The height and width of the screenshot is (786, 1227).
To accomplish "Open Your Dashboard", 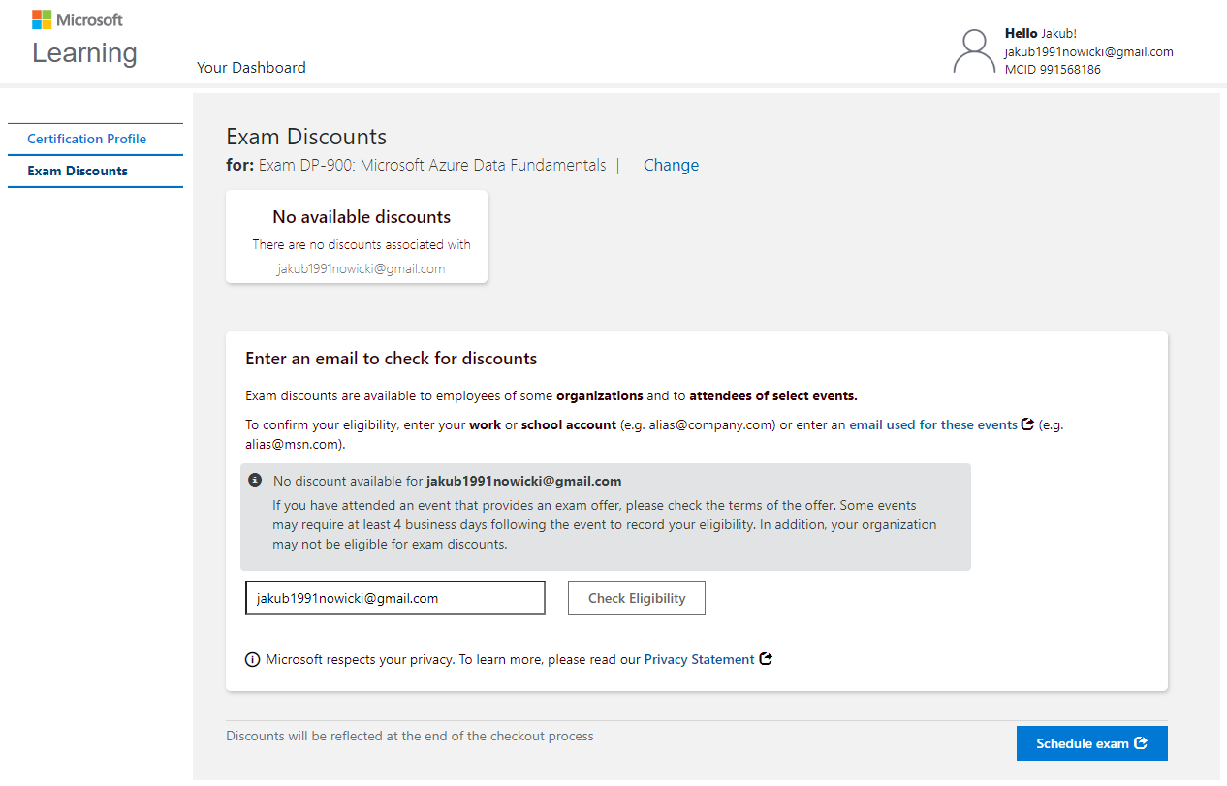I will click(x=251, y=67).
